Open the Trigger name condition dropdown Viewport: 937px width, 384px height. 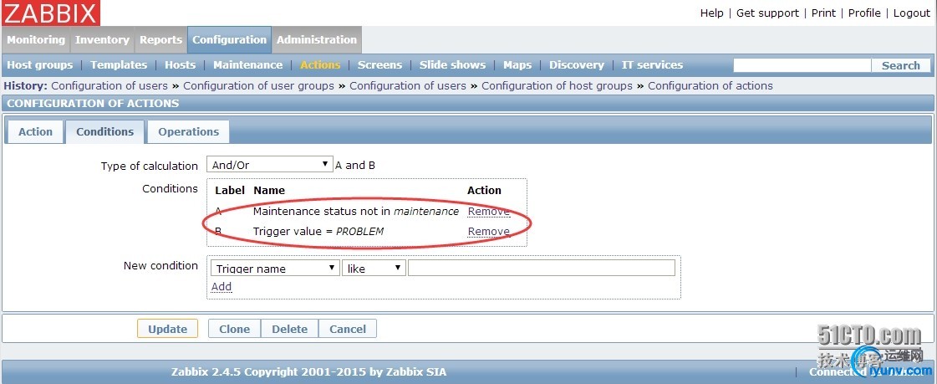coord(275,269)
